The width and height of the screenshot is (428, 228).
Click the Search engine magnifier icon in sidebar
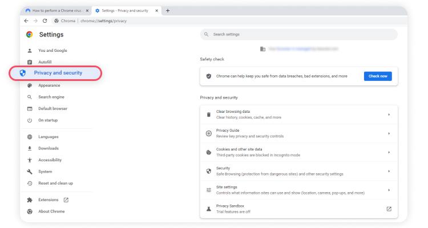click(x=30, y=97)
